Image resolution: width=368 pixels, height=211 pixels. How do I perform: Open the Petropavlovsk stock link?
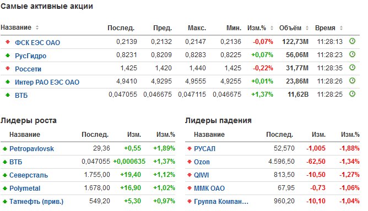[31, 149]
